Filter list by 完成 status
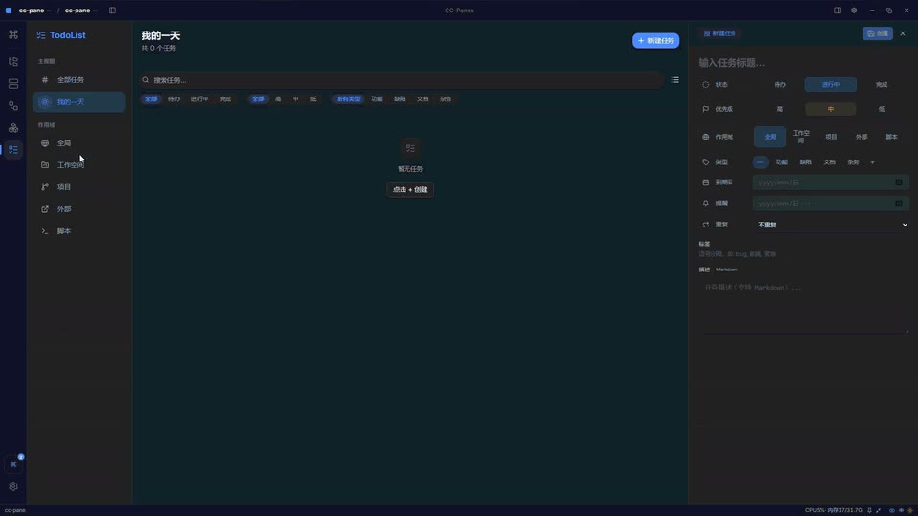The image size is (918, 516). (226, 98)
